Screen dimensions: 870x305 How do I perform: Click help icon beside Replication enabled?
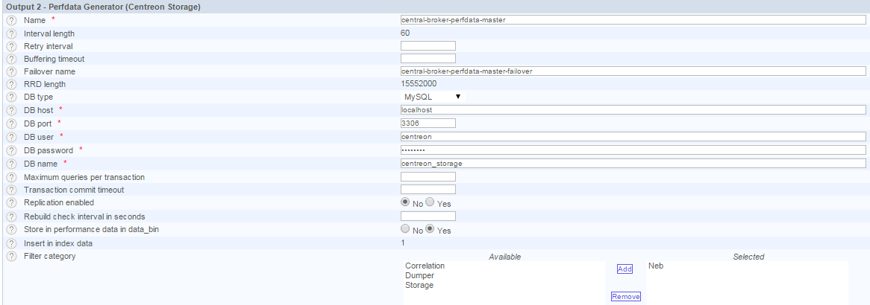(11, 202)
